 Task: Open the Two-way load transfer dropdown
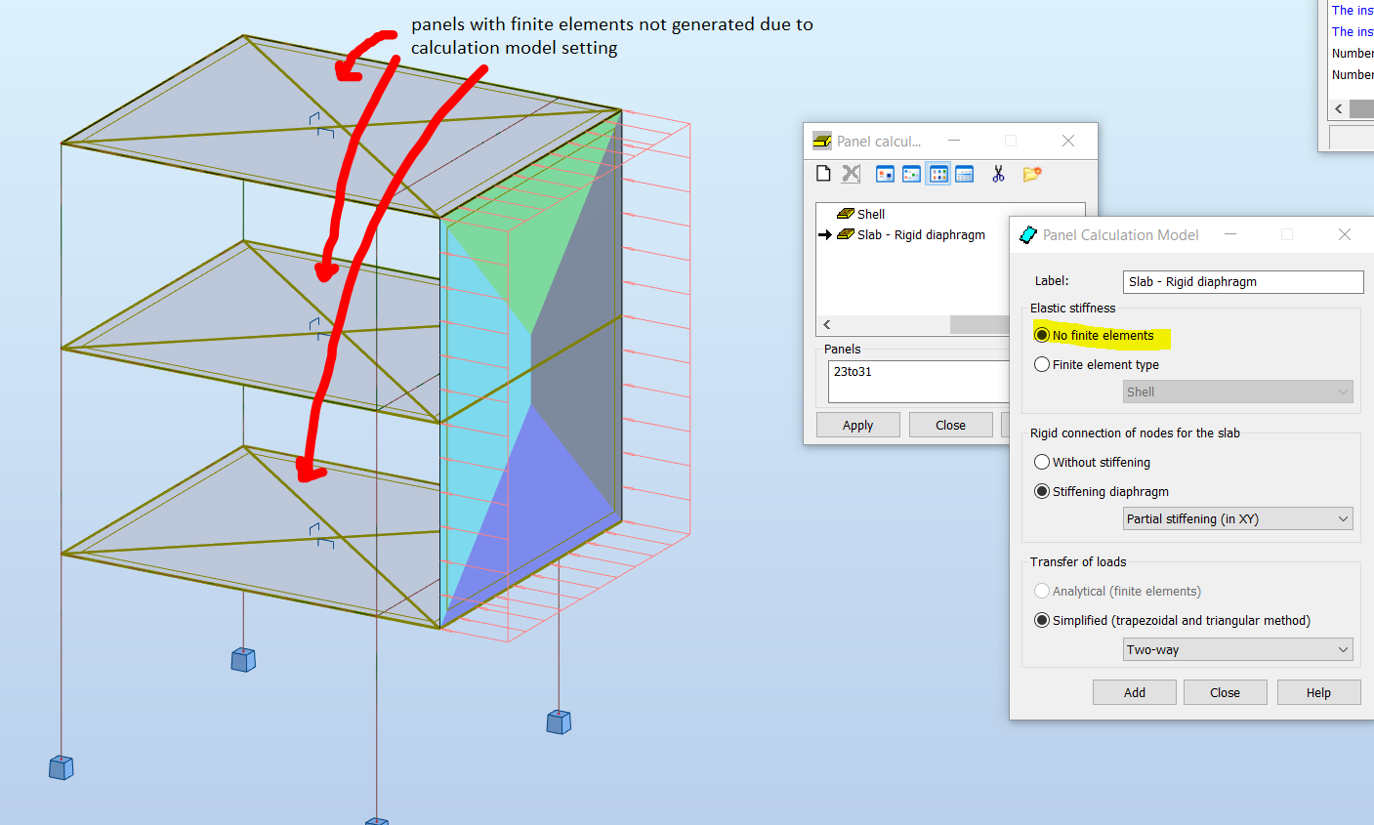coord(1237,648)
